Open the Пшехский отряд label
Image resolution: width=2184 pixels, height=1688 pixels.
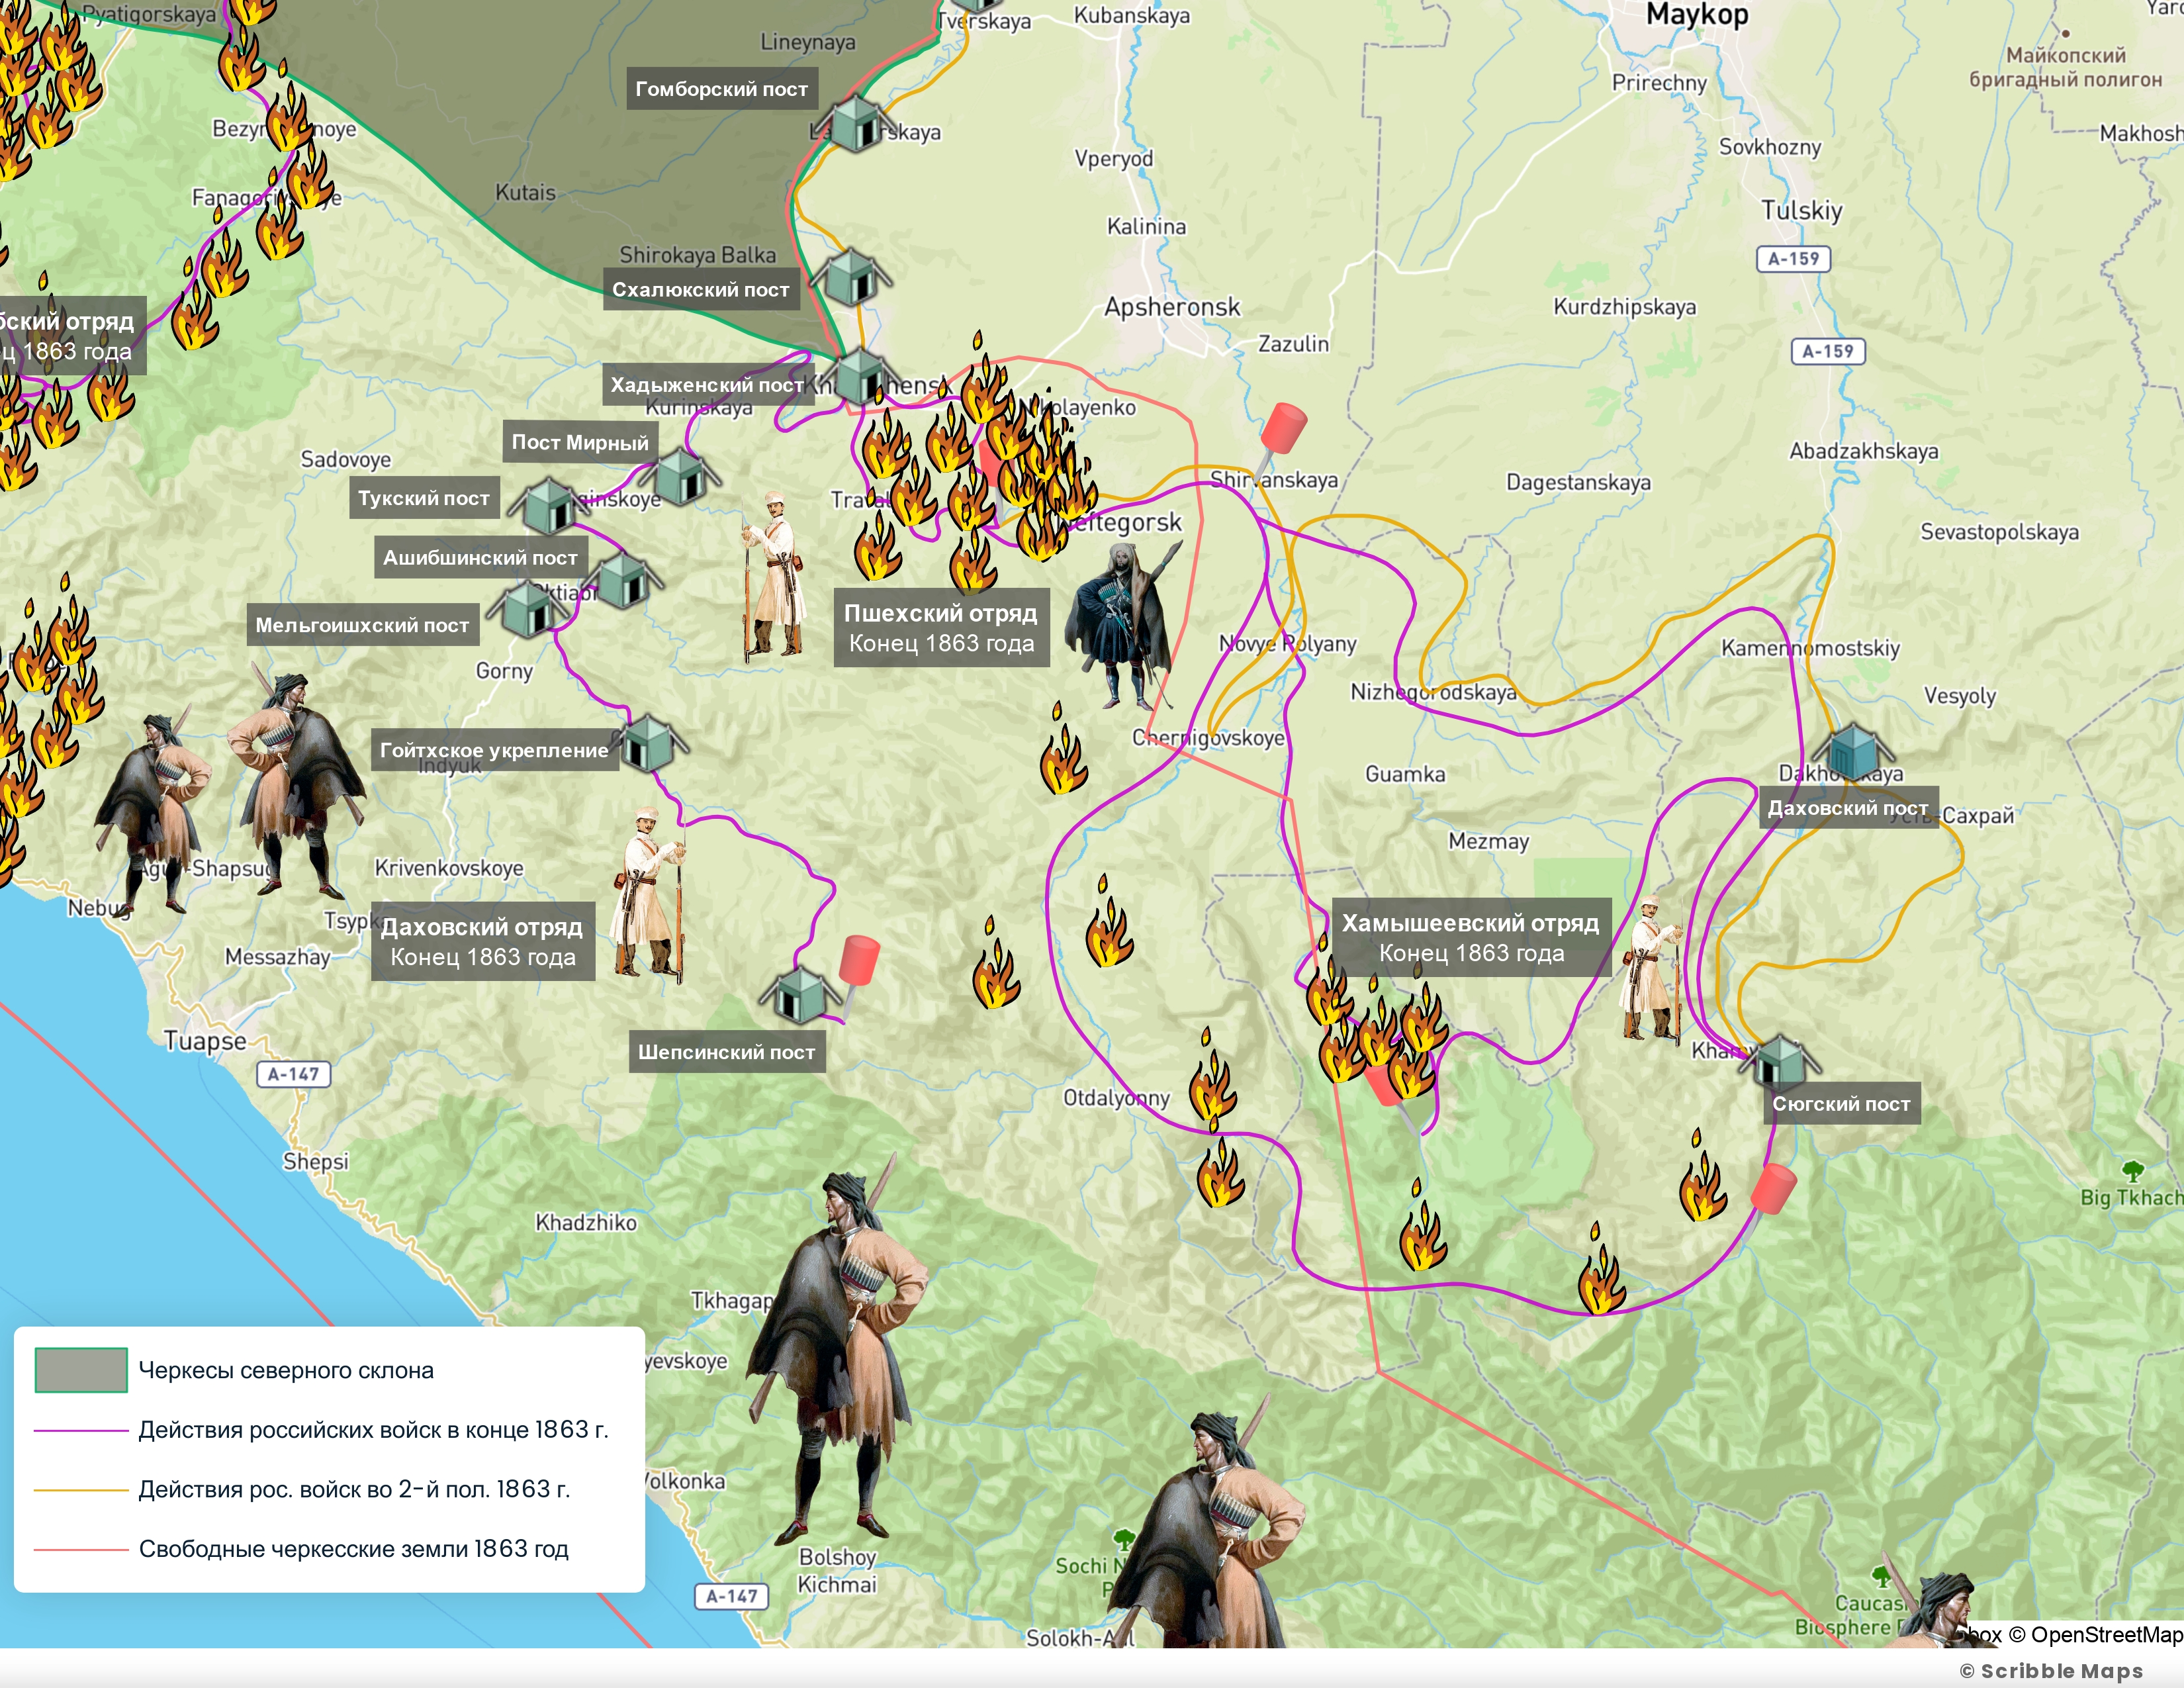coord(941,627)
